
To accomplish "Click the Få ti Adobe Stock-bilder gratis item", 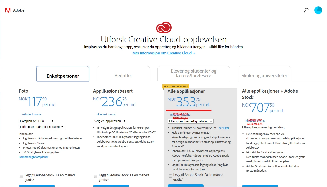I will pyautogui.click(x=265, y=152).
